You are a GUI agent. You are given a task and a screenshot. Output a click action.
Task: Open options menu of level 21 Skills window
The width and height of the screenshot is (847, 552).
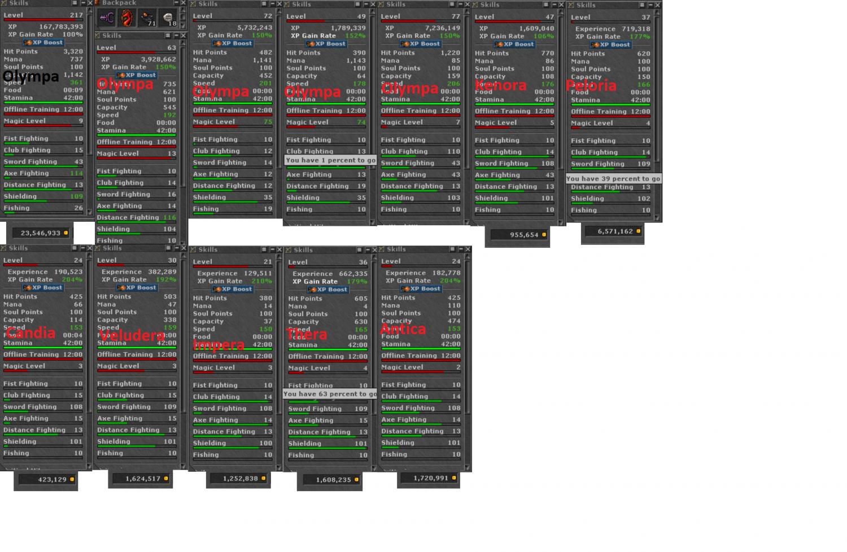(263, 249)
